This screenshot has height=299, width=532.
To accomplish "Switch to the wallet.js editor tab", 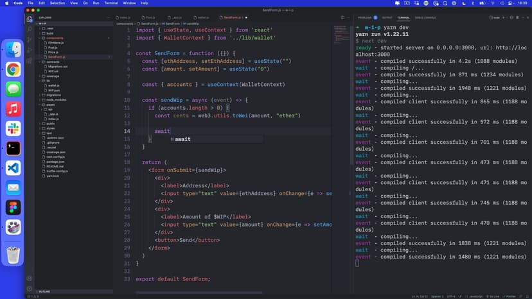I will (203, 17).
